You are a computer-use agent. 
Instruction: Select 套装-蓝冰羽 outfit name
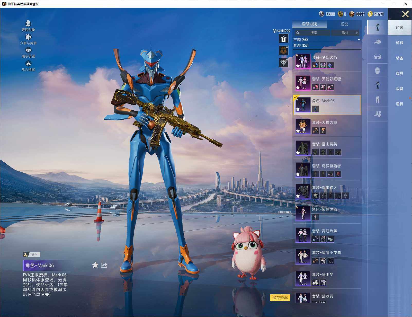point(323,296)
